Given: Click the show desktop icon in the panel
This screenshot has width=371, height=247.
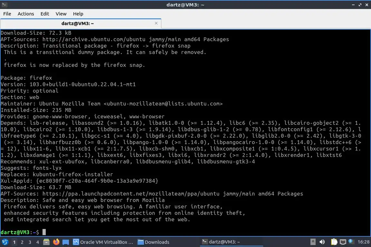Looking at the screenshot, I should coord(66,242).
